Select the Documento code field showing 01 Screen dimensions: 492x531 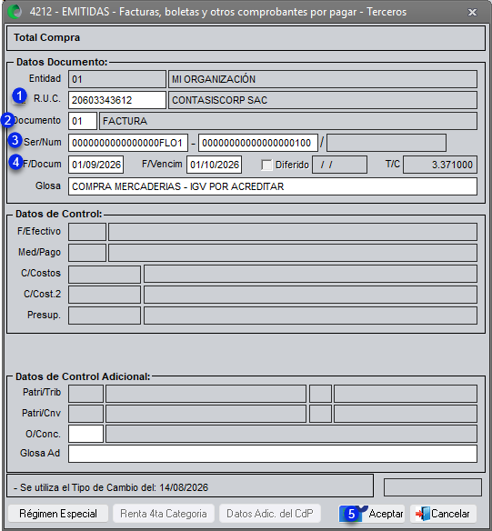[x=83, y=121]
